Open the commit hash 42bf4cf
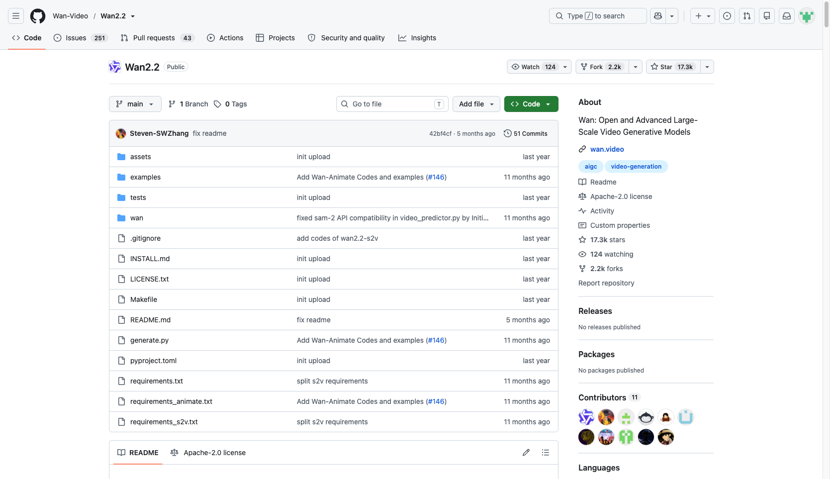 tap(441, 134)
